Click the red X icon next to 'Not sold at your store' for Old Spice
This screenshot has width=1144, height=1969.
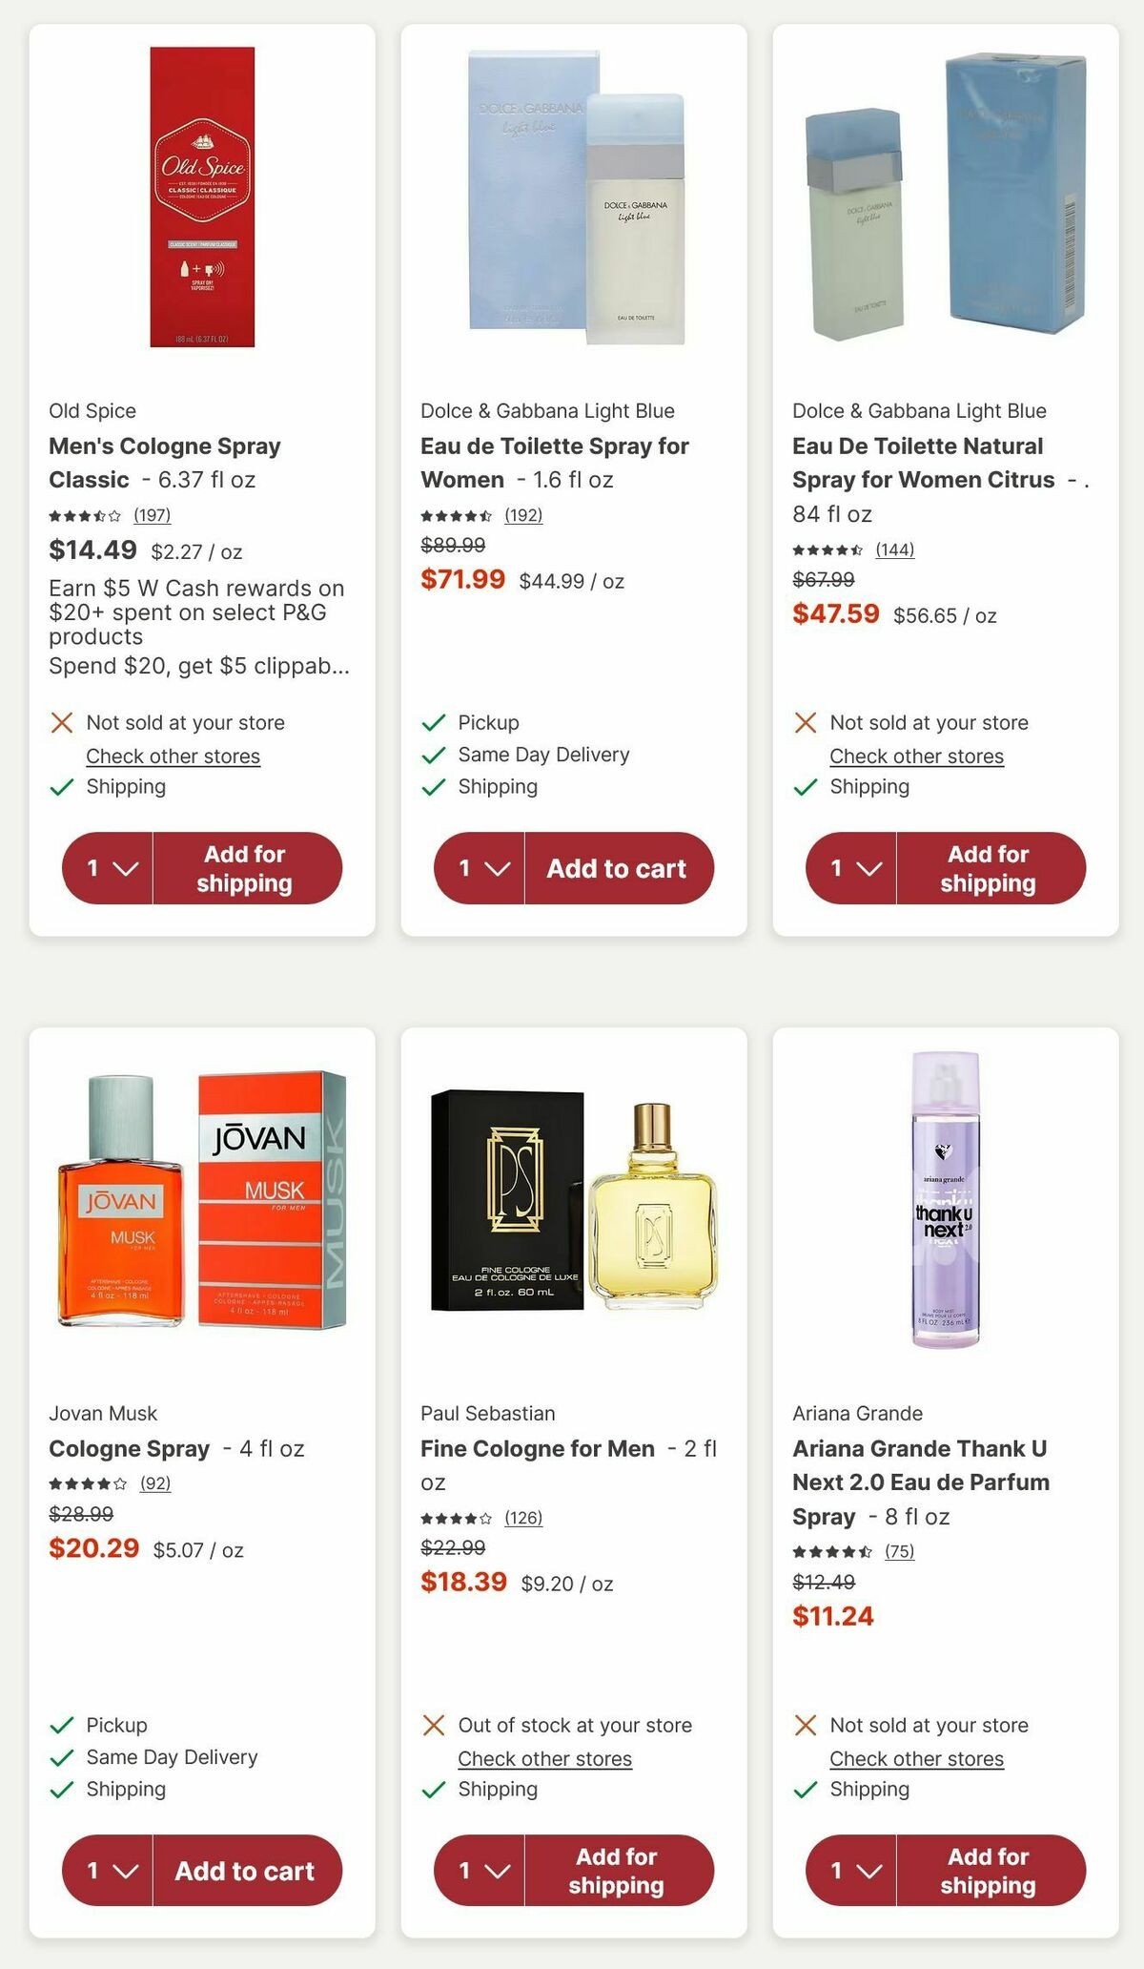tap(61, 722)
